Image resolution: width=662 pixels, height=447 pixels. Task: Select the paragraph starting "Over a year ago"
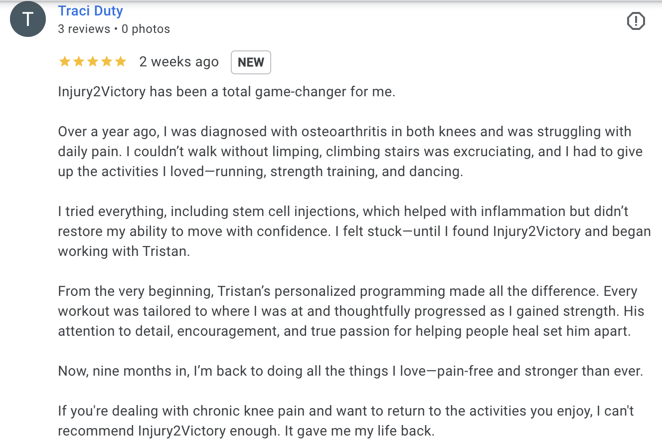click(350, 152)
